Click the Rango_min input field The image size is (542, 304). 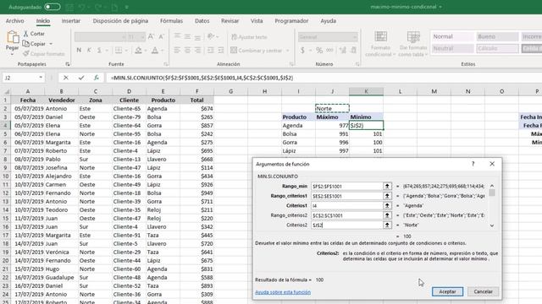pos(346,186)
